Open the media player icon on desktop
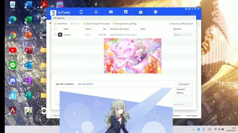238x133 pixels. [44, 111]
